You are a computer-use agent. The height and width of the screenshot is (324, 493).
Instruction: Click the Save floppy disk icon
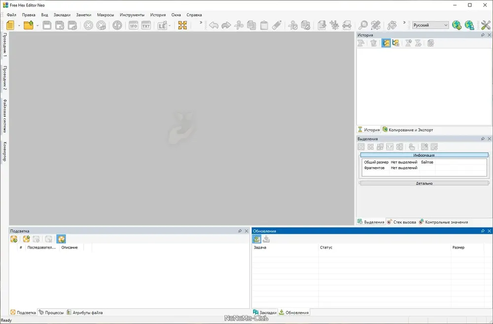(47, 25)
